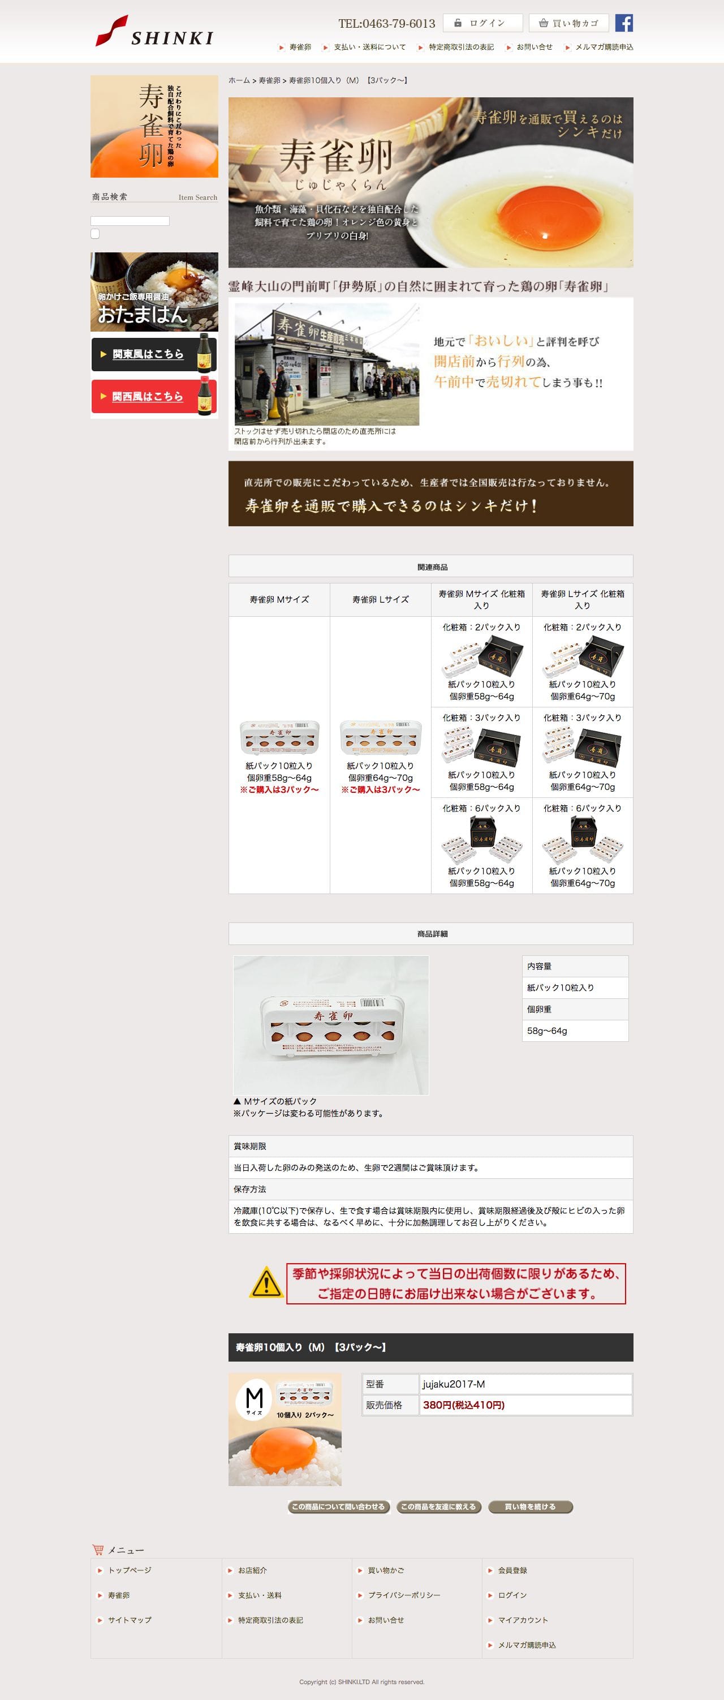Open 支払い・送料 in footer menu
Image resolution: width=724 pixels, height=1700 pixels.
pyautogui.click(x=260, y=1595)
